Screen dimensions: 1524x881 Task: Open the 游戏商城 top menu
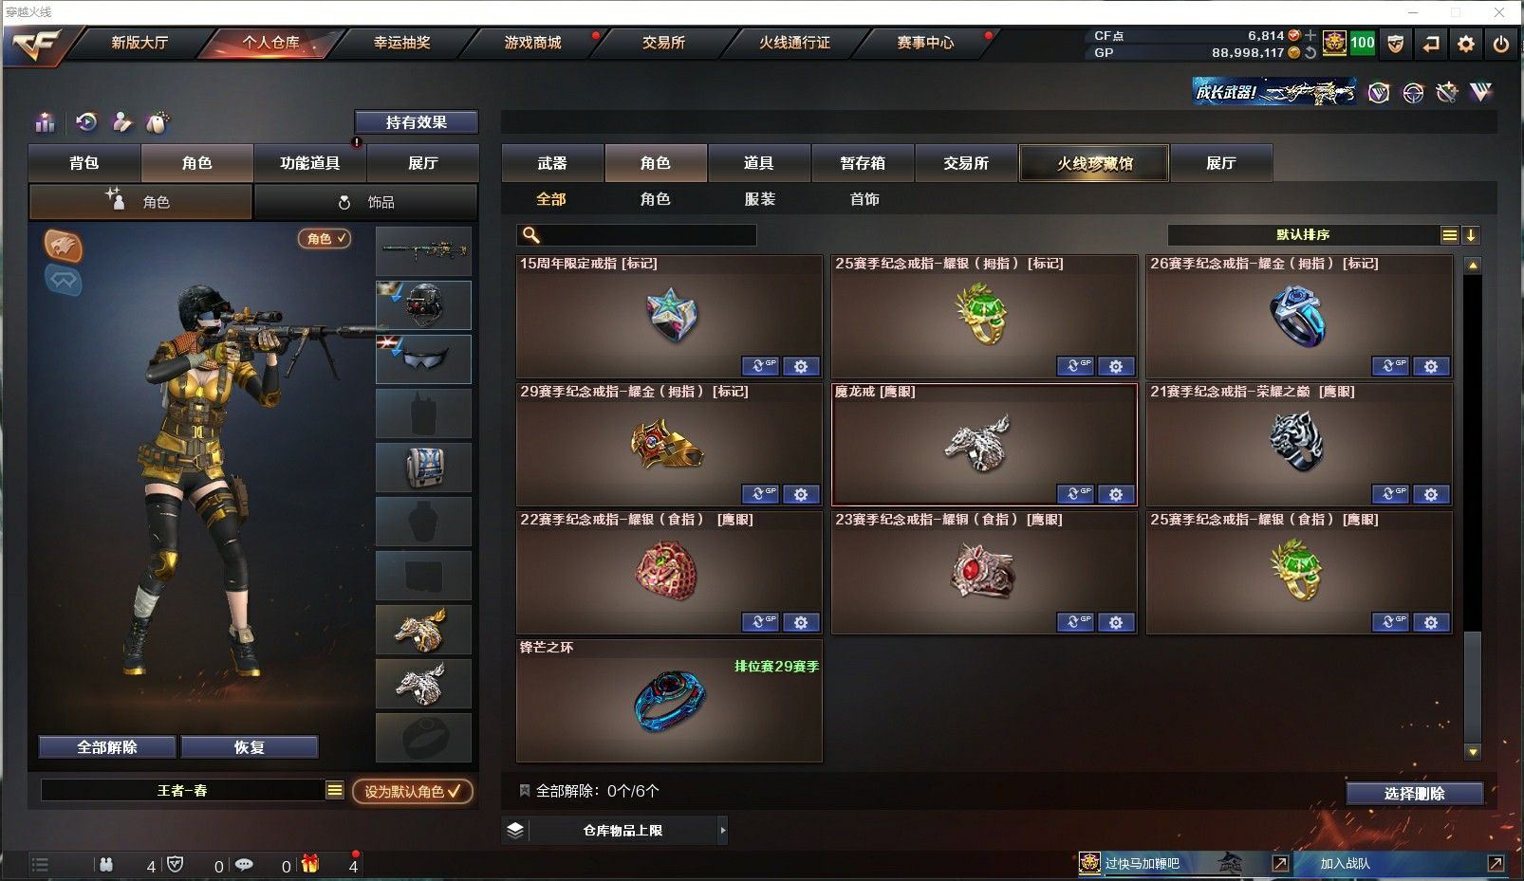point(532,43)
